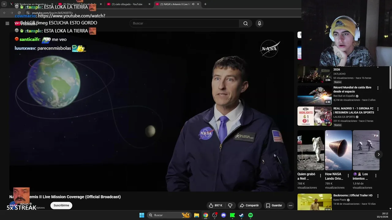
Task: Open OBS Studio from taskbar
Action: (215, 215)
